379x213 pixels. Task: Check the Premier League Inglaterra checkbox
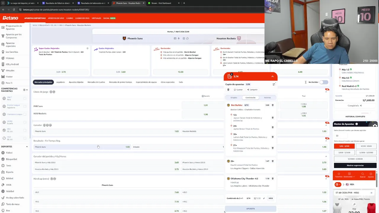(25, 106)
